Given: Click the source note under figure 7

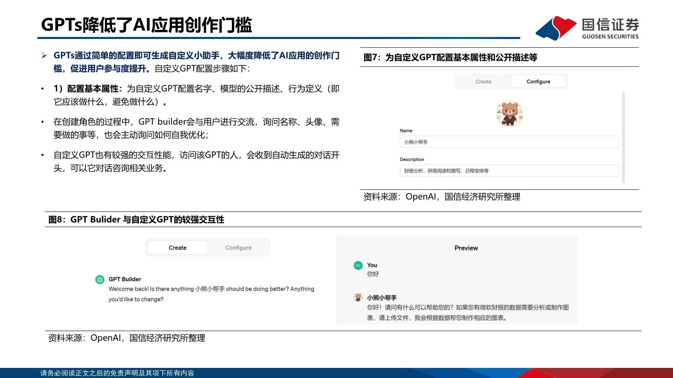Looking at the screenshot, I should 442,197.
